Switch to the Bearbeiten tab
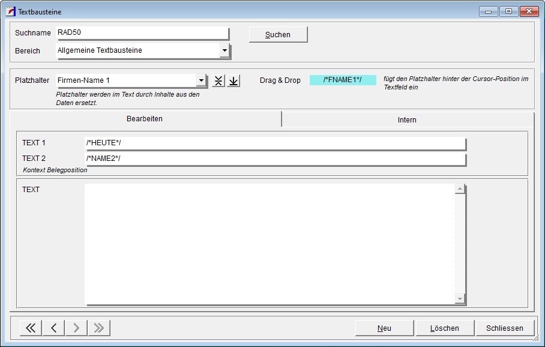The width and height of the screenshot is (545, 347). (145, 119)
